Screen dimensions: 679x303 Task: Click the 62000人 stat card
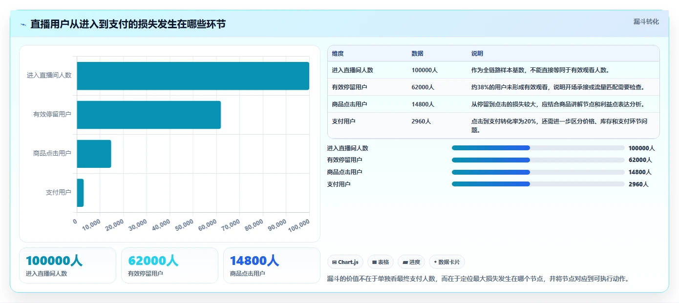(x=170, y=265)
